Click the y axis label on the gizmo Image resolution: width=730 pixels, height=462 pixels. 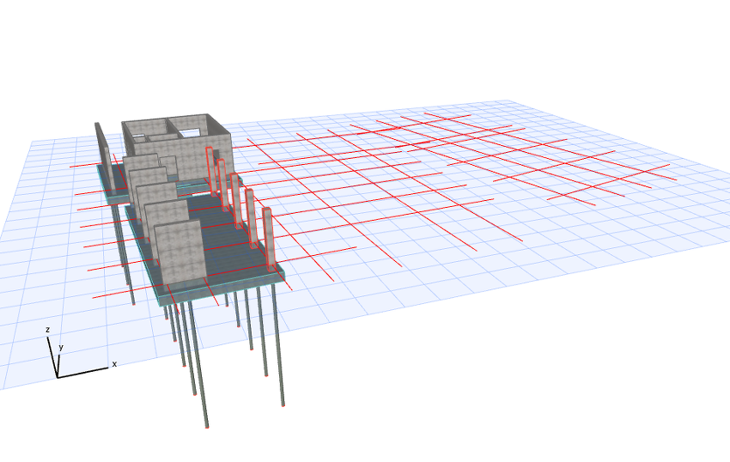point(60,347)
